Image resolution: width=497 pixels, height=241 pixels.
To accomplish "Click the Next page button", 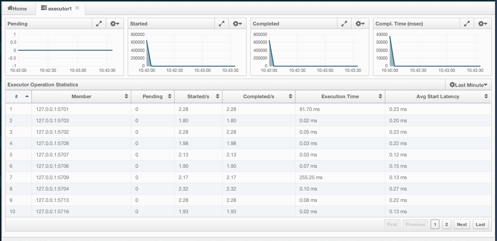I will [x=462, y=224].
